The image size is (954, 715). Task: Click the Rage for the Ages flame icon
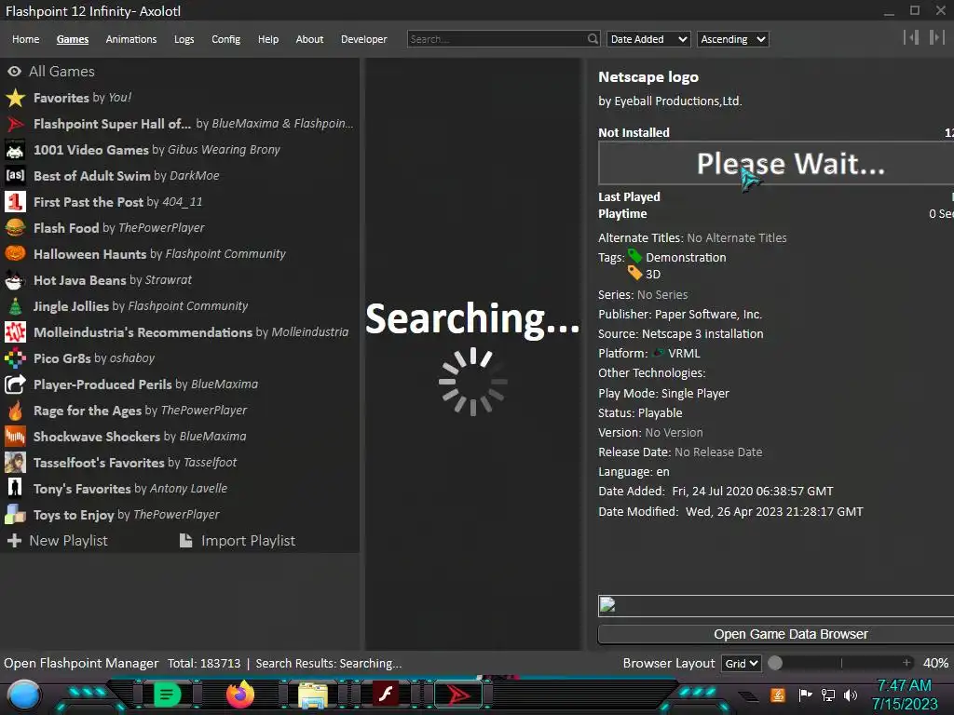(15, 411)
